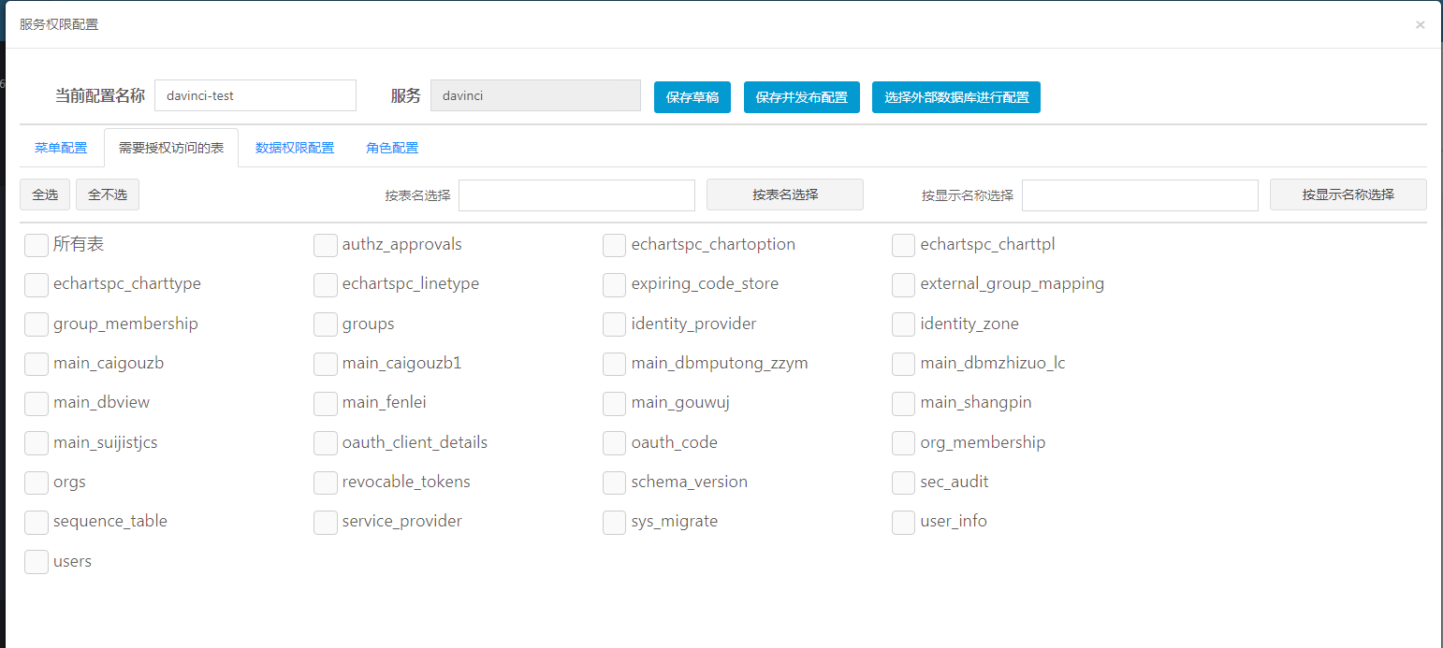The width and height of the screenshot is (1443, 648).
Task: Check the echartspc_charttype checkbox
Action: pos(36,284)
